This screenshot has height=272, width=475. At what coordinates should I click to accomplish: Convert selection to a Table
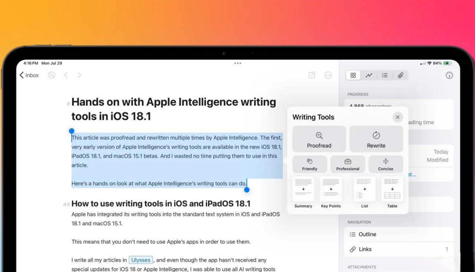pyautogui.click(x=392, y=192)
